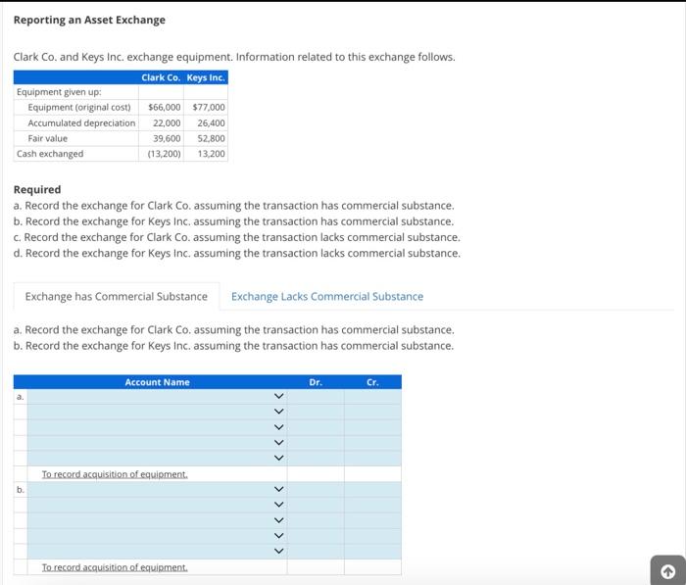
Task: Select the 52,800 fair value cell
Action: pyautogui.click(x=206, y=138)
